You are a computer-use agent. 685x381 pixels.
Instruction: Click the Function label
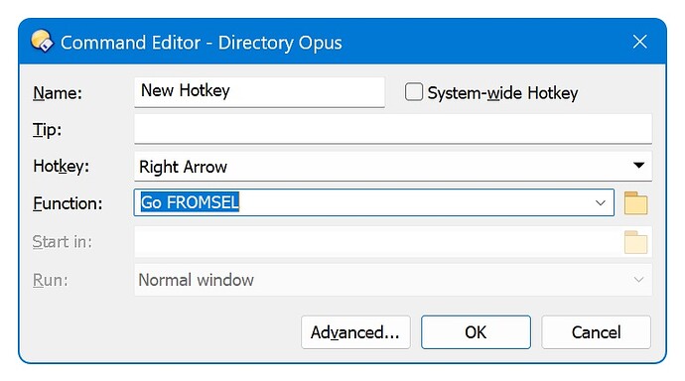pos(68,203)
